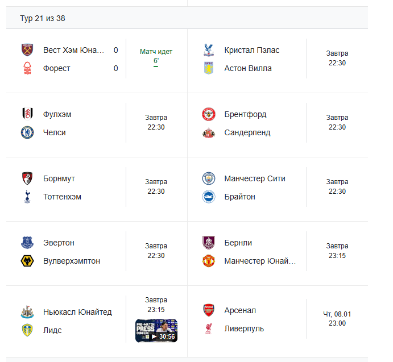Open Арсенал–Ливерпуль match time Чт, 08.01

337,318
